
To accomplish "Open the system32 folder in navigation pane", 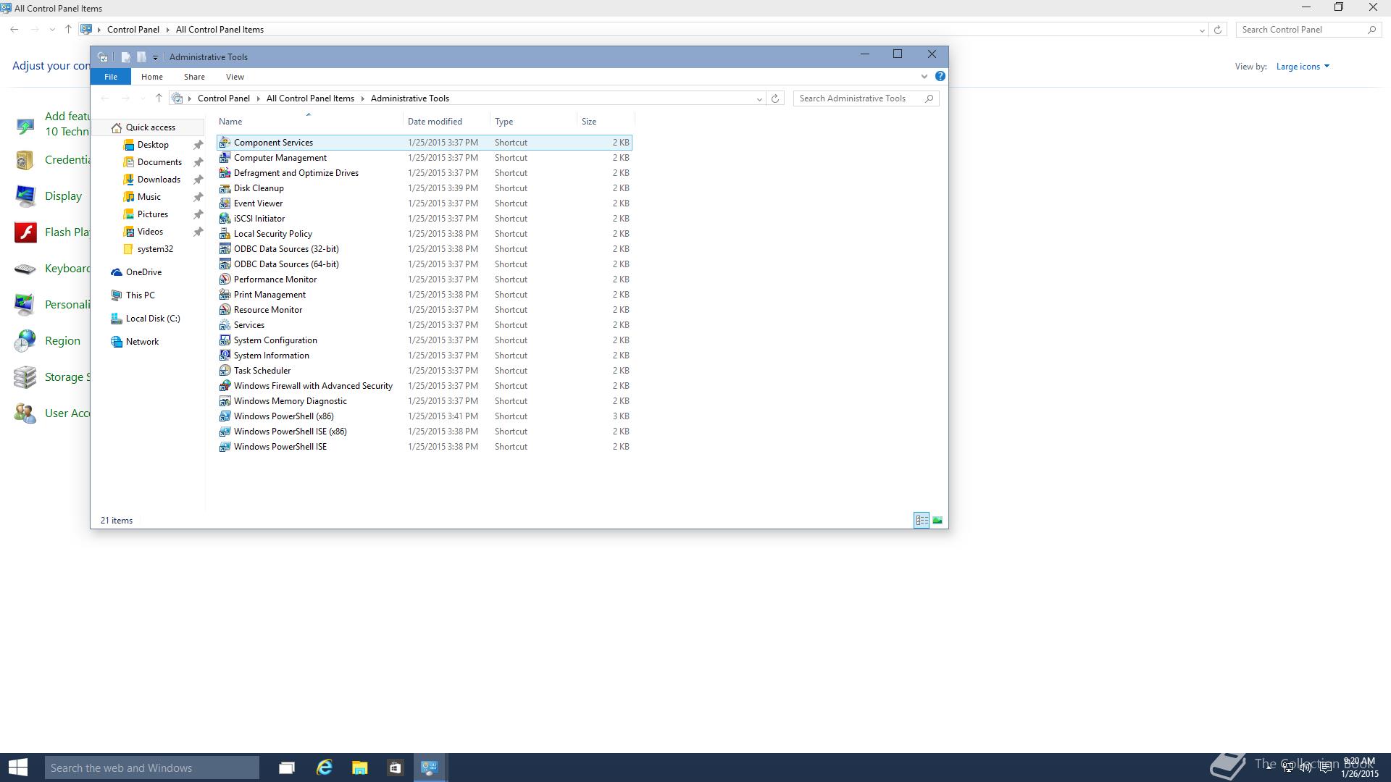I will pos(155,249).
